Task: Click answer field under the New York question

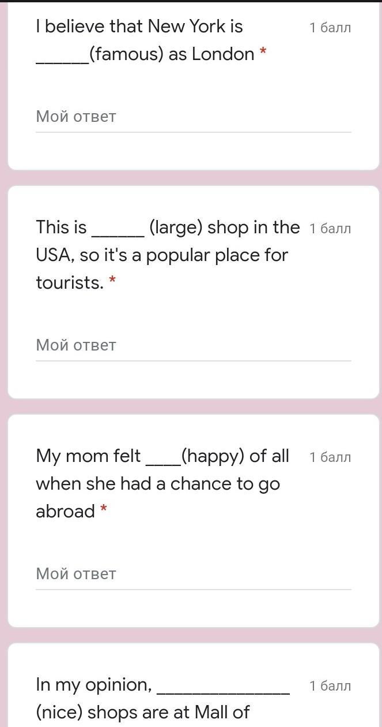Action: 193,117
